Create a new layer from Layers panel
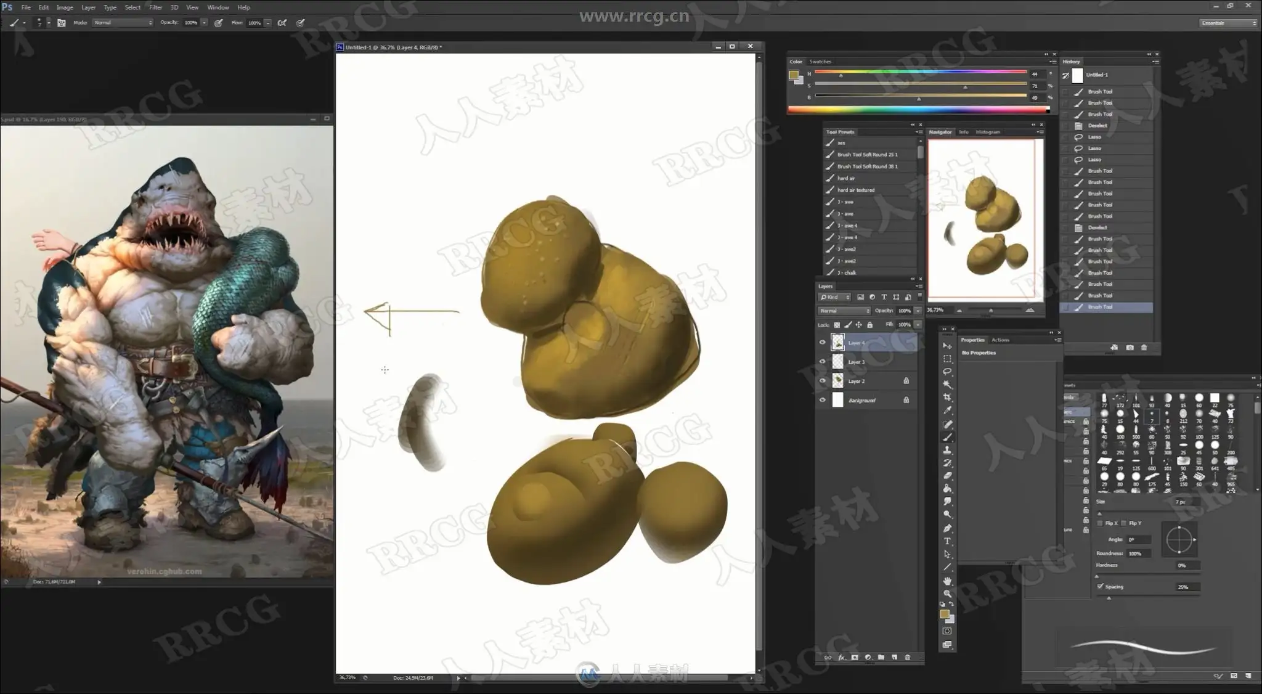 pyautogui.click(x=894, y=658)
